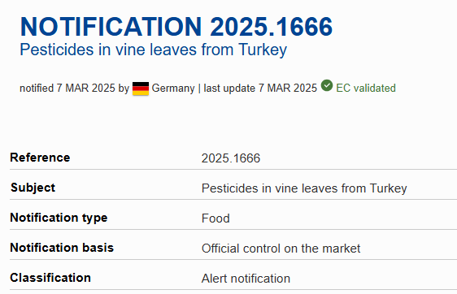
Task: Click the NOTIFICATION 2025.1666 heading
Action: [x=176, y=27]
